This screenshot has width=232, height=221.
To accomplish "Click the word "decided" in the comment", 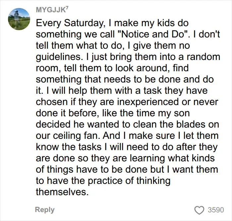I will coord(53,124).
